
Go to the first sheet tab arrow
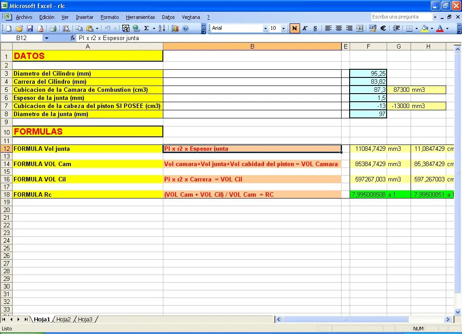4,319
